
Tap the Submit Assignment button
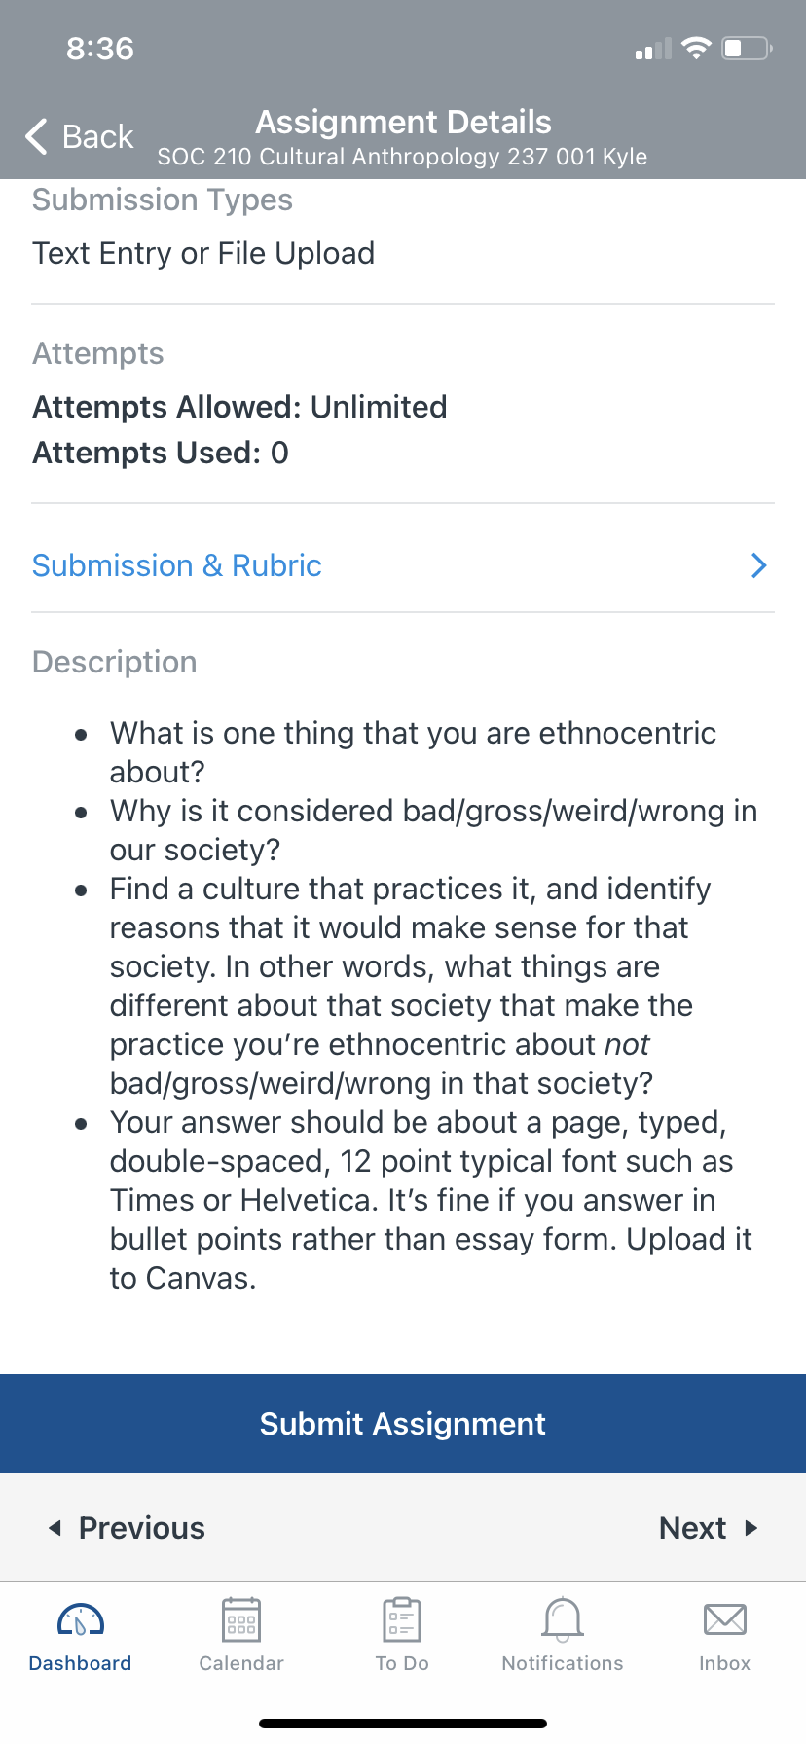(x=403, y=1424)
